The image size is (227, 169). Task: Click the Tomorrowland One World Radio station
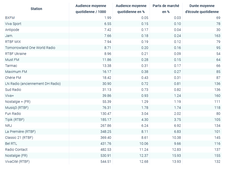pos(30,48)
